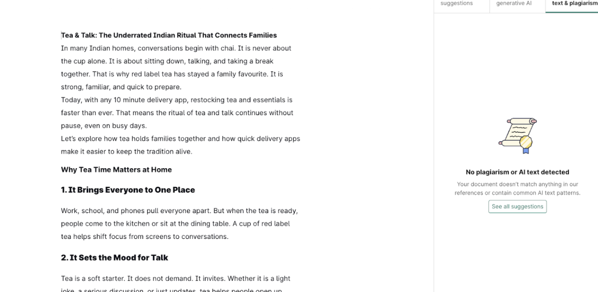Image resolution: width=598 pixels, height=292 pixels.
Task: Click the line starting "In many Indian homes"
Action: click(176, 48)
